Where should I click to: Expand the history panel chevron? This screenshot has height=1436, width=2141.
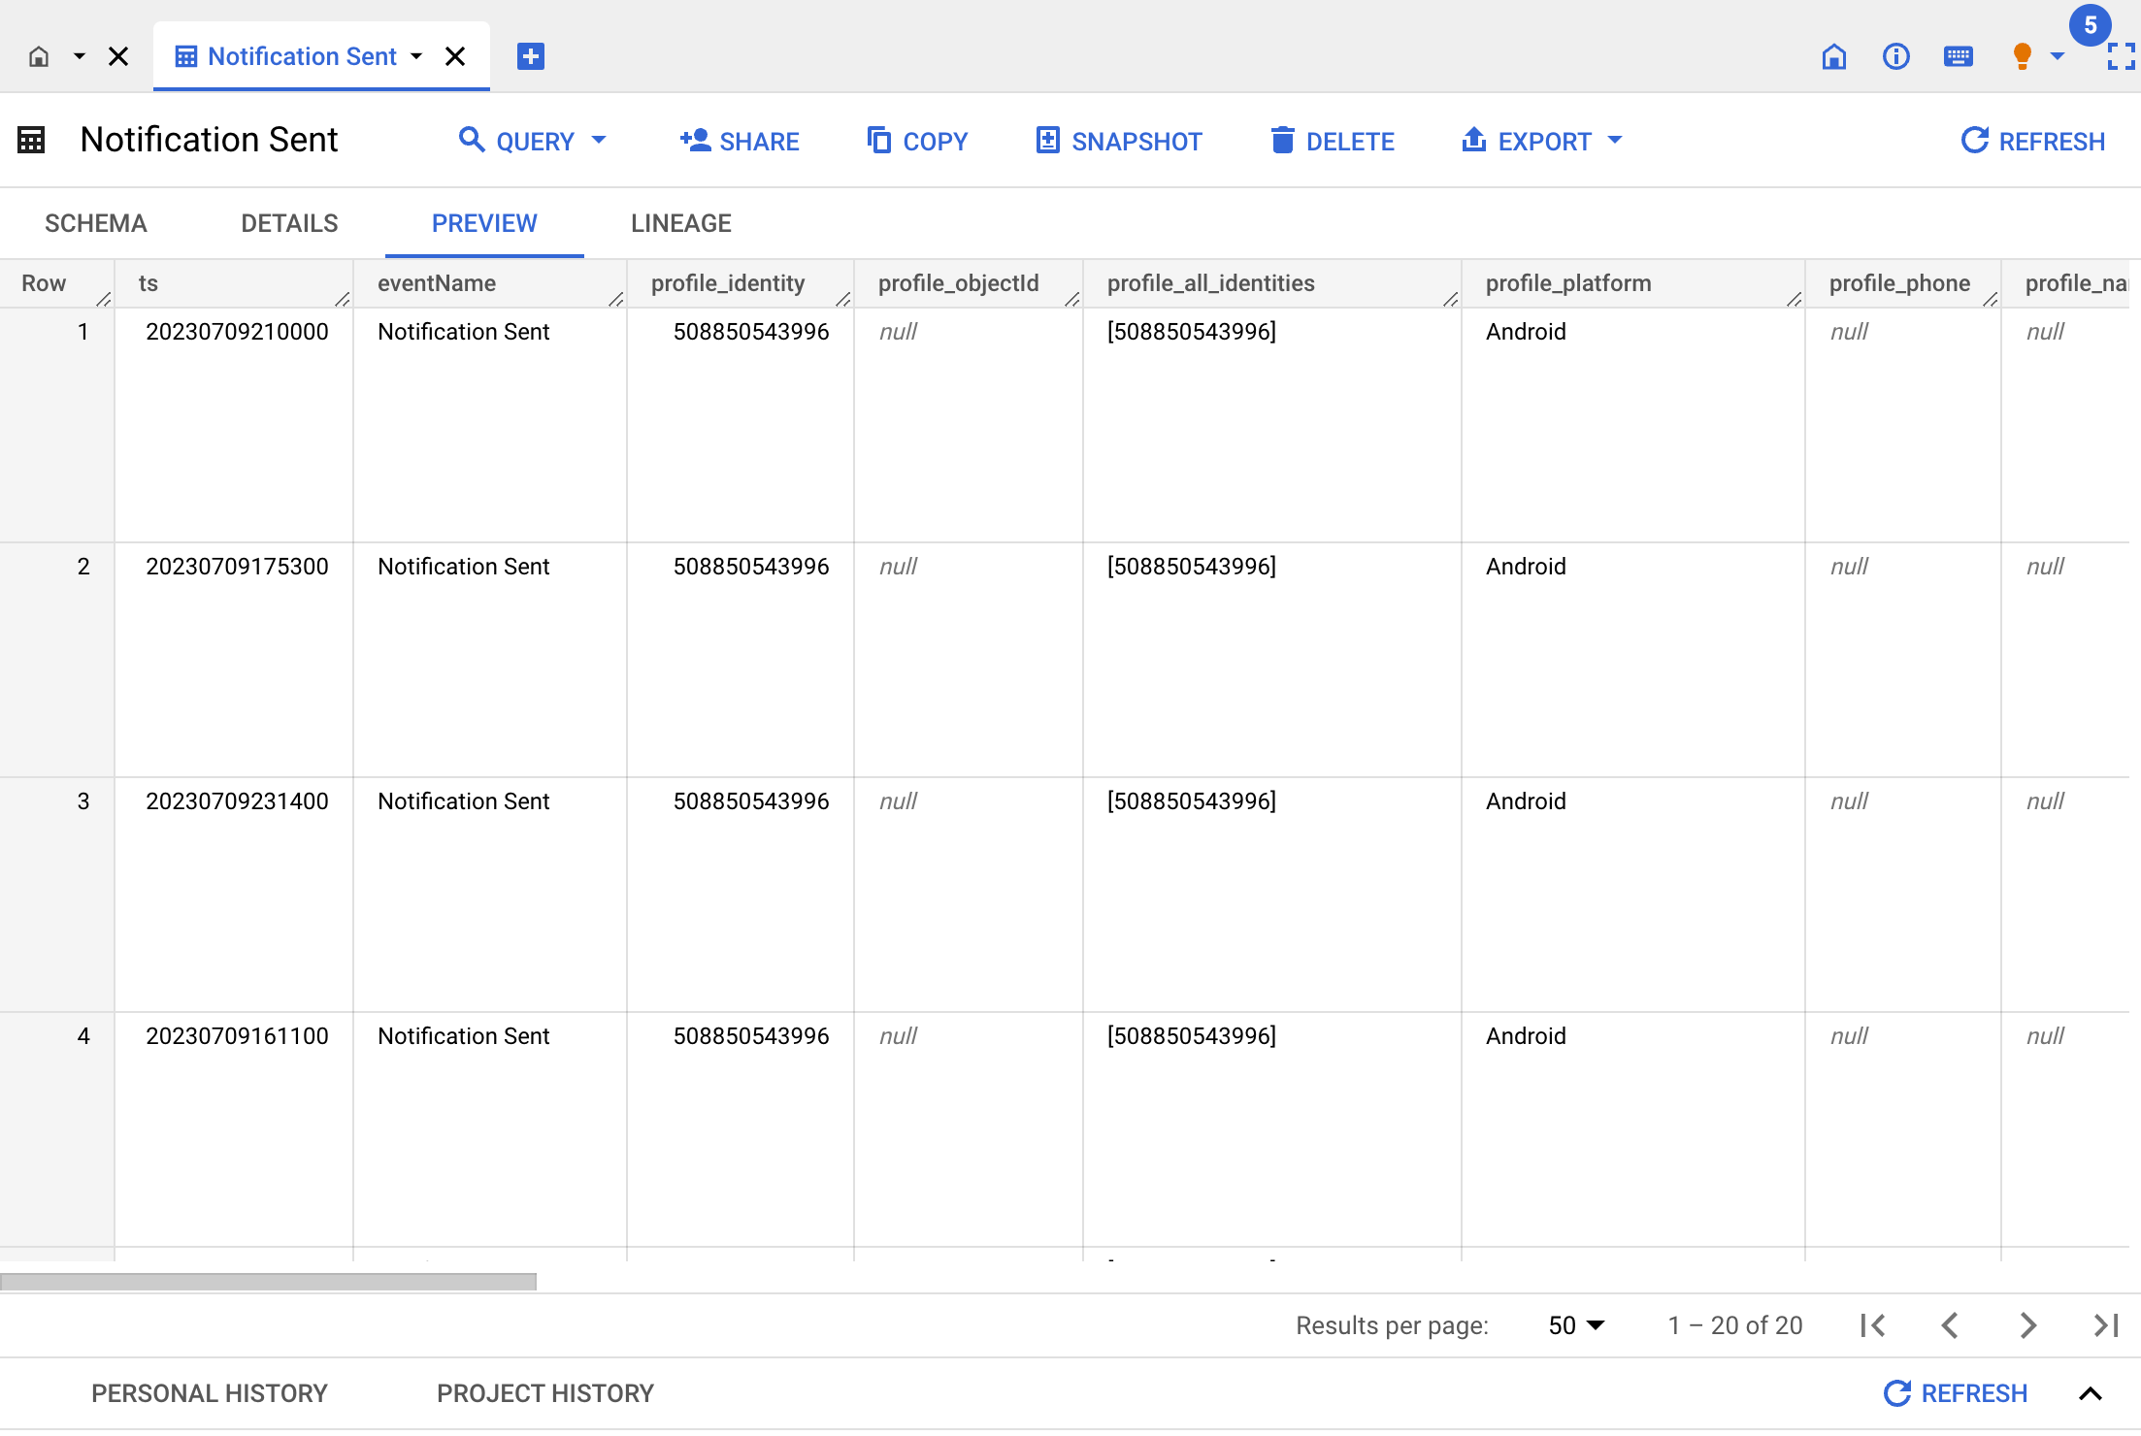[2090, 1393]
